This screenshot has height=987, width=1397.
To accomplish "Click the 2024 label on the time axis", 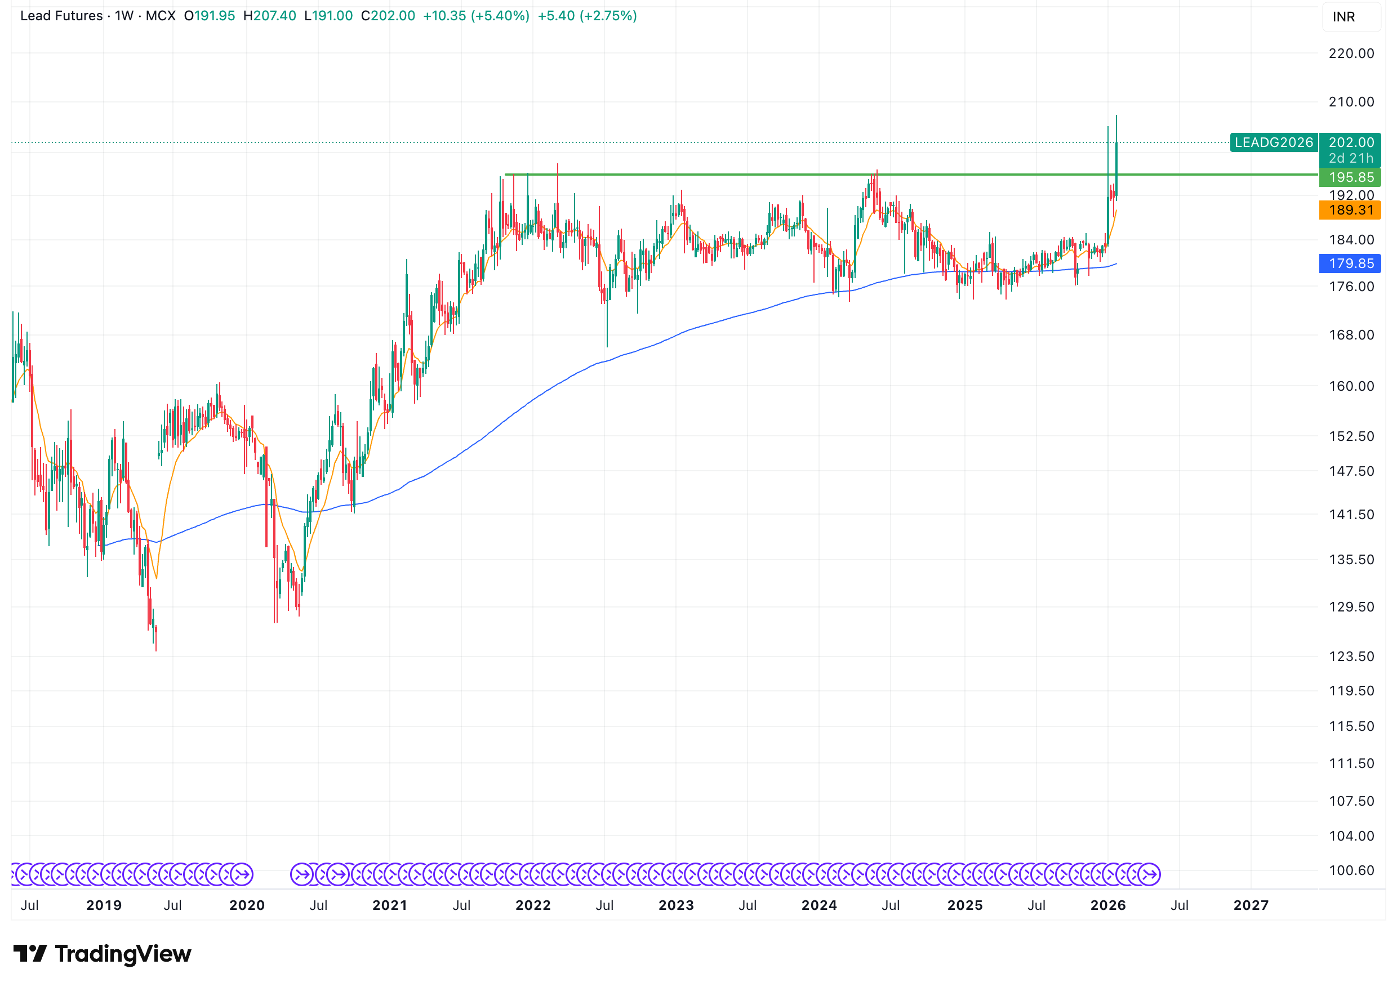I will click(x=818, y=905).
